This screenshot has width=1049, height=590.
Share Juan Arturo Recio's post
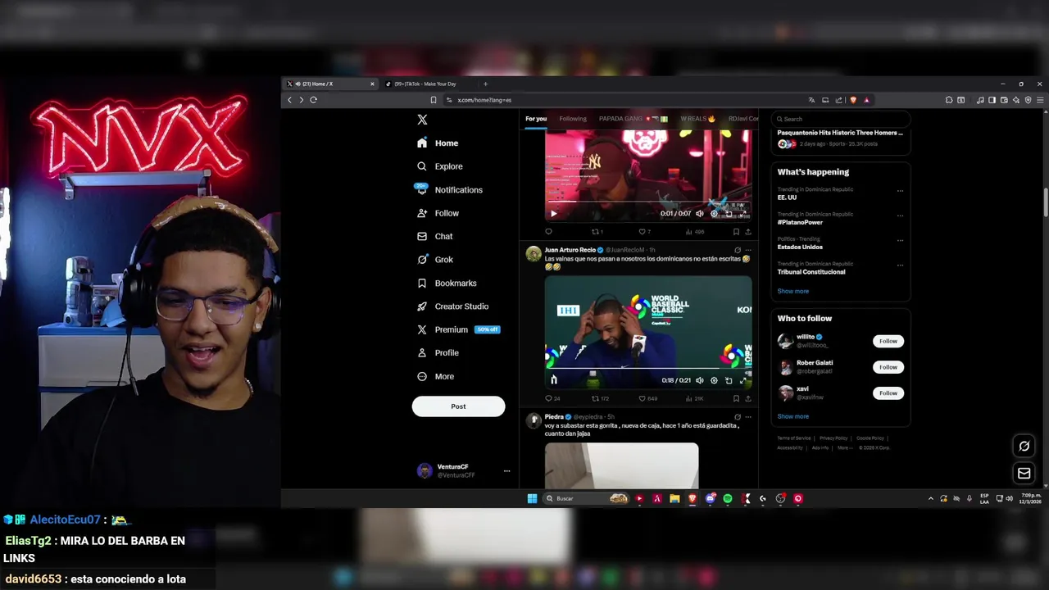pos(747,398)
